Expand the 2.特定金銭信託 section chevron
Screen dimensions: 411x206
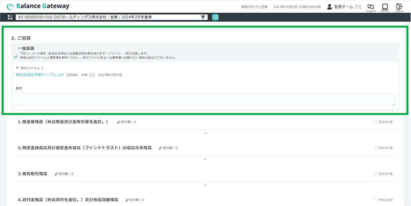tap(205, 159)
